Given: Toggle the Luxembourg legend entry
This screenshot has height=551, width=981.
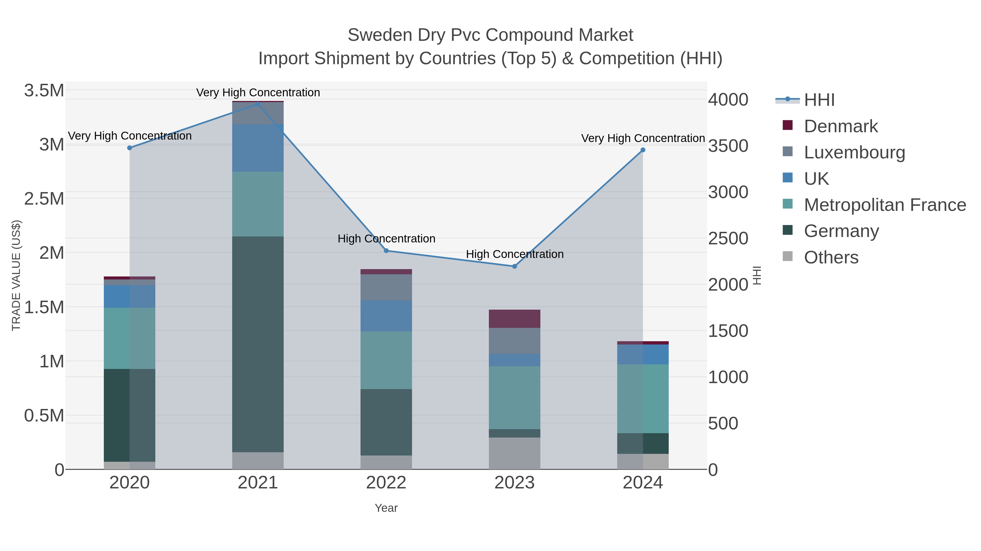Looking at the screenshot, I should tap(843, 152).
